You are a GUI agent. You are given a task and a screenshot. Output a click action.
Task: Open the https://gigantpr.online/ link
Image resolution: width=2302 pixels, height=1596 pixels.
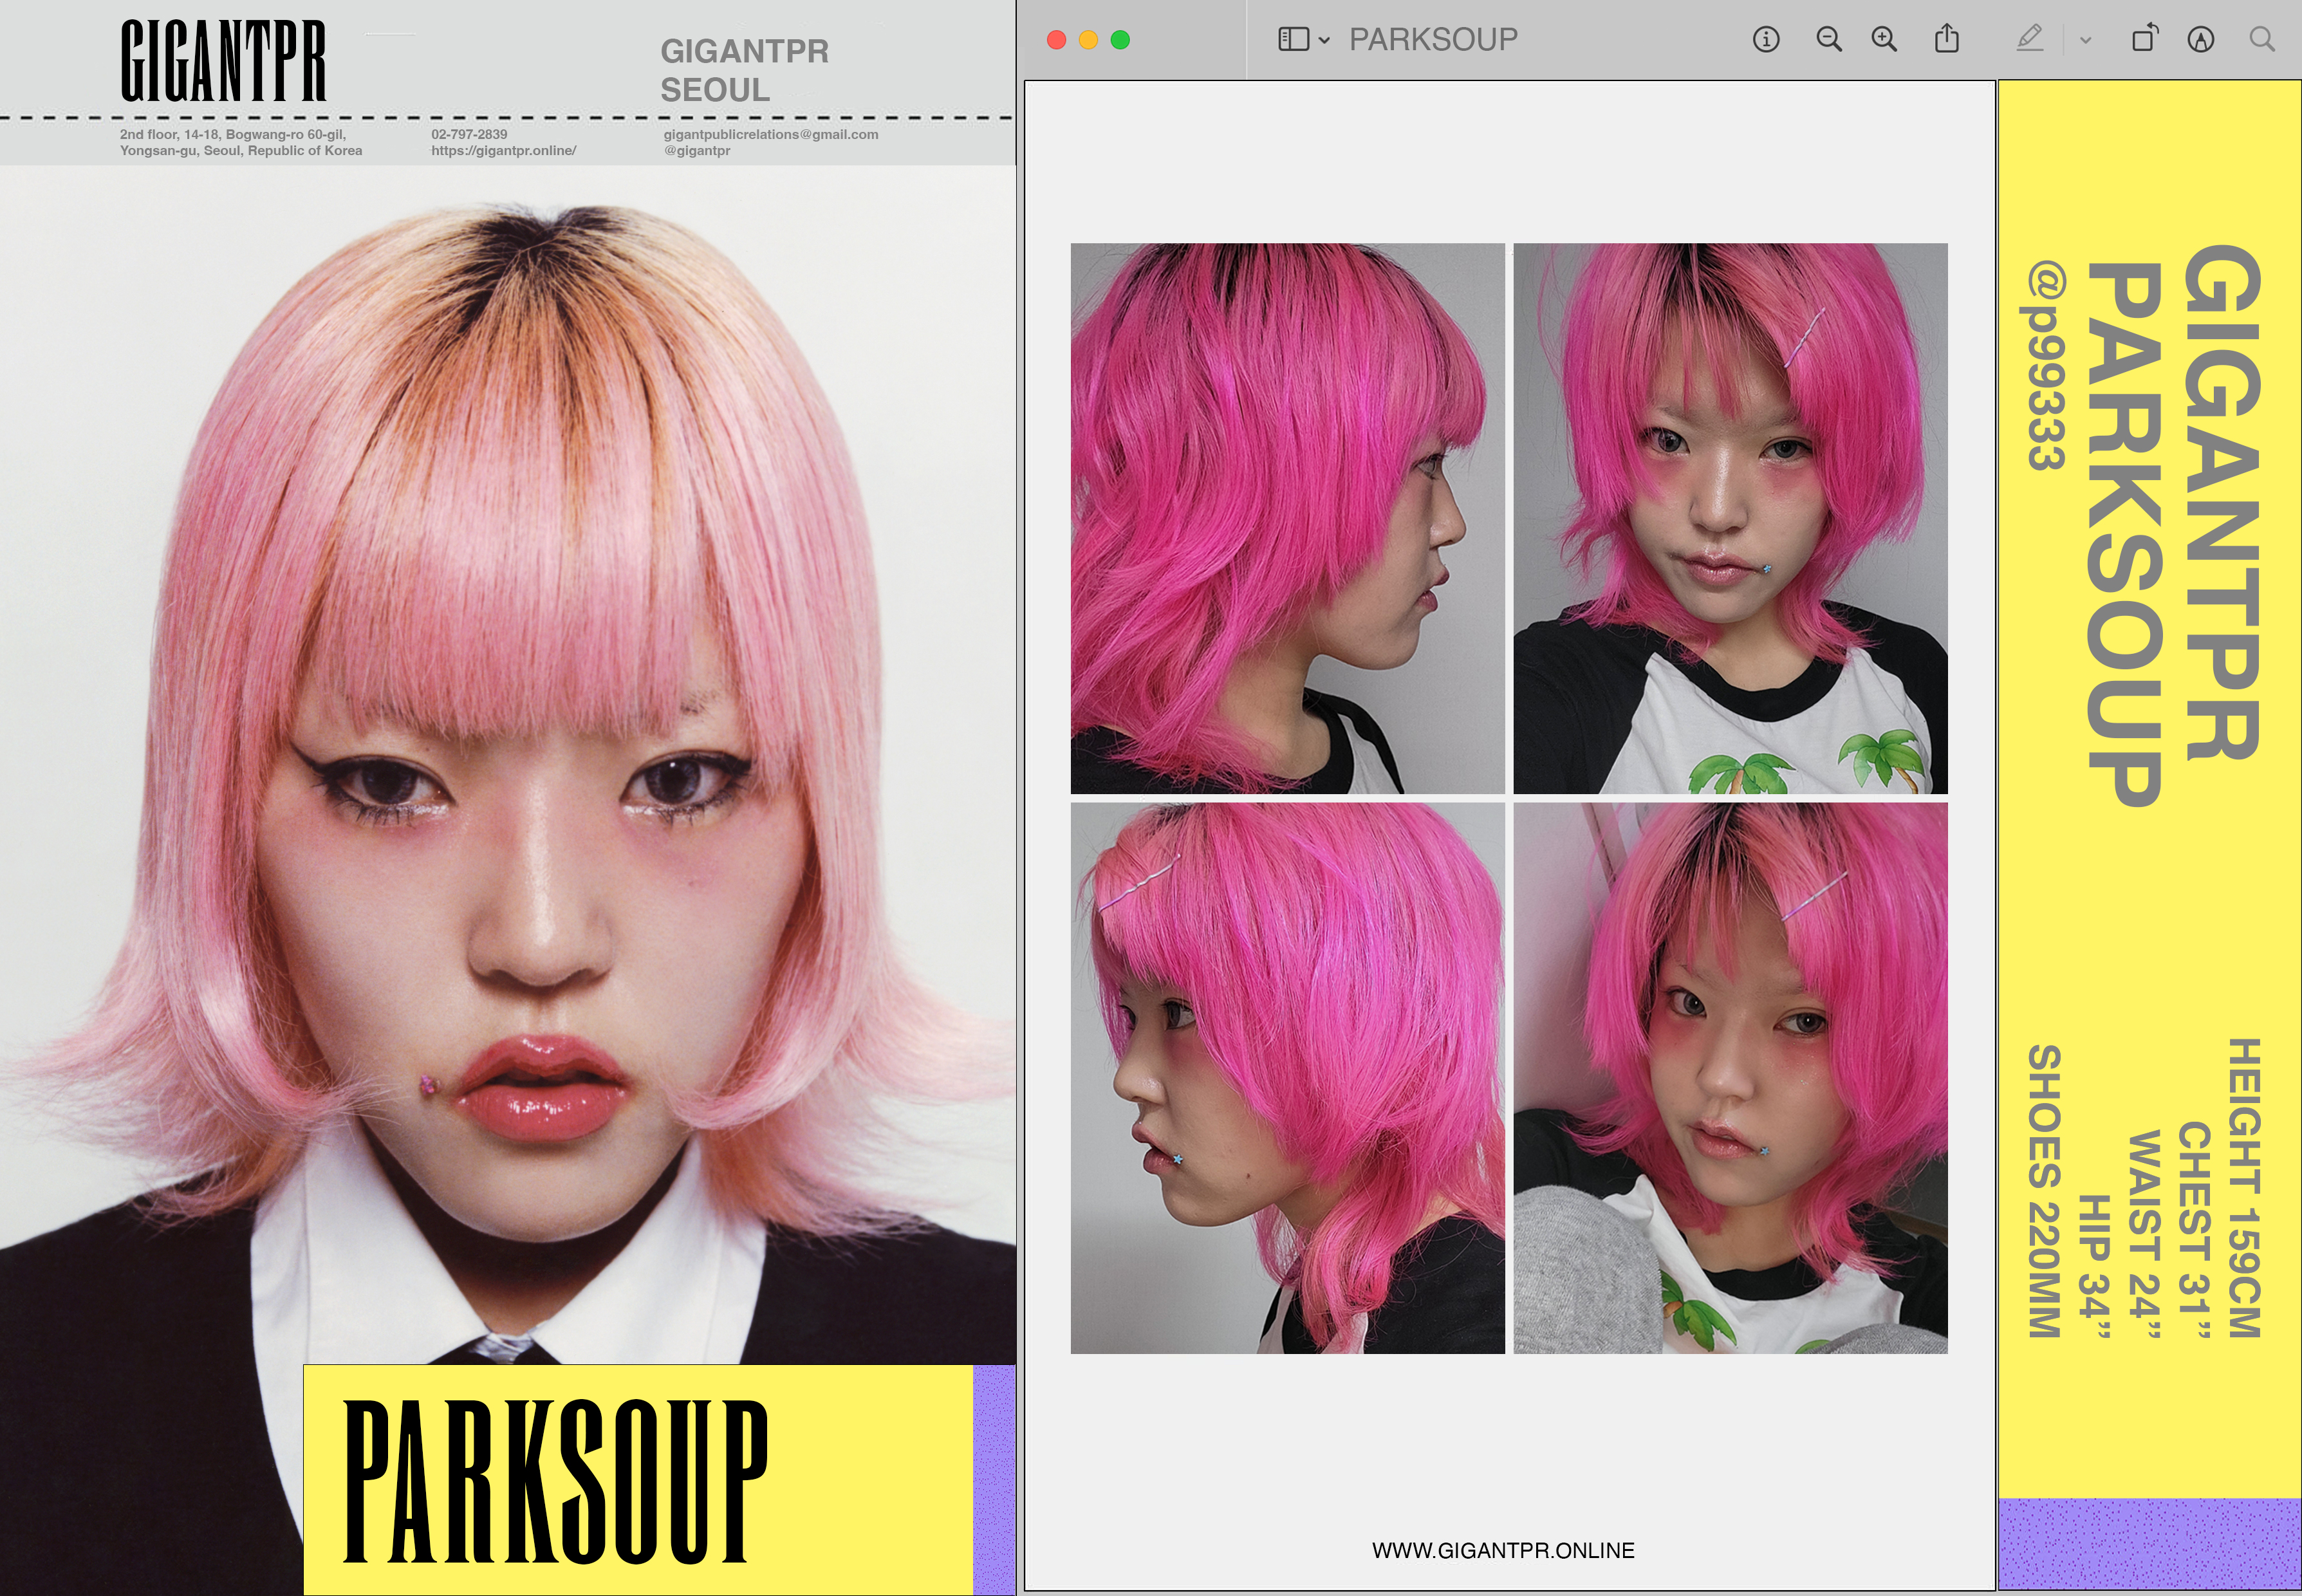pyautogui.click(x=503, y=151)
